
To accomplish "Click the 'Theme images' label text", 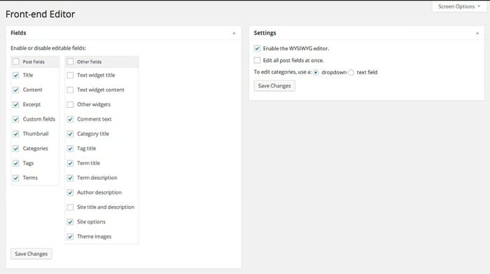I will click(94, 236).
